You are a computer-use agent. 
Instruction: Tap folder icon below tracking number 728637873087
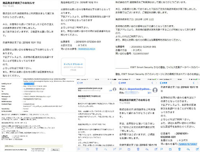pos(170,149)
